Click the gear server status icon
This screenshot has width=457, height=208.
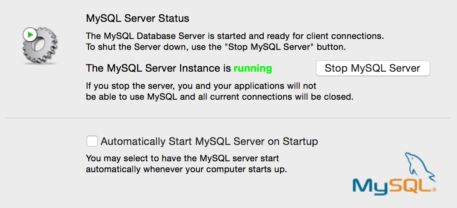tap(39, 45)
